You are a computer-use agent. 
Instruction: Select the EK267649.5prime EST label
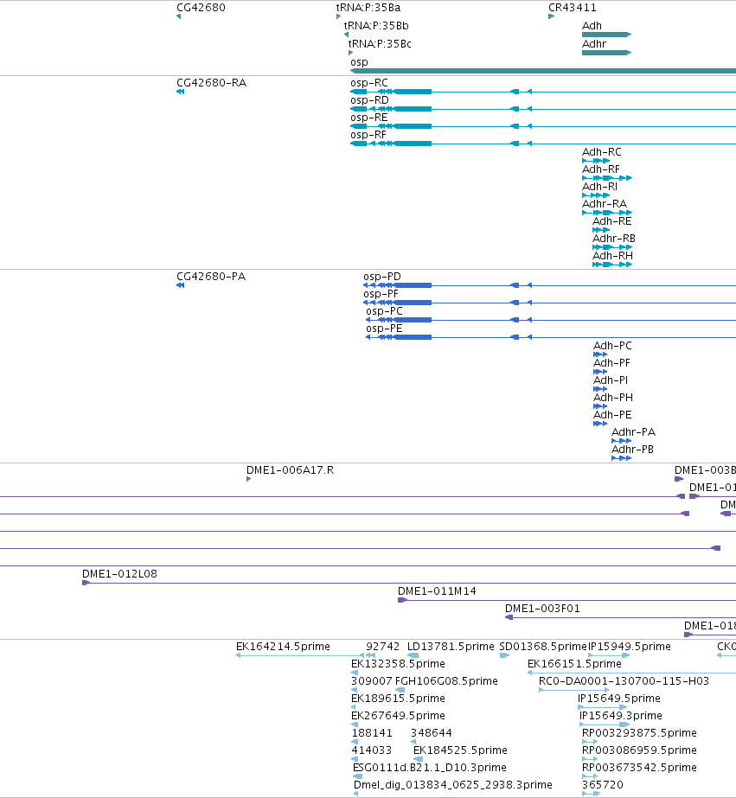pos(398,716)
